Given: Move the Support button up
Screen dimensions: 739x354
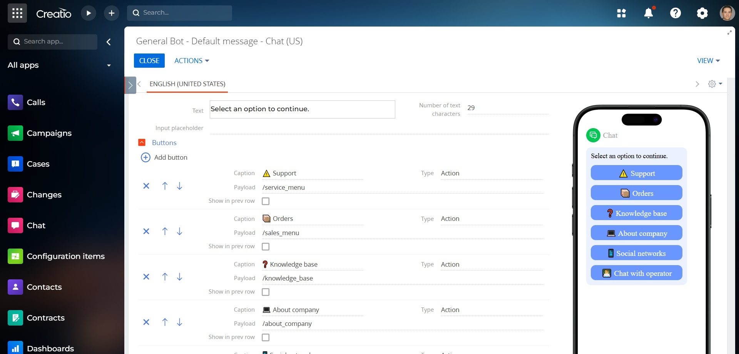Looking at the screenshot, I should click(x=165, y=186).
